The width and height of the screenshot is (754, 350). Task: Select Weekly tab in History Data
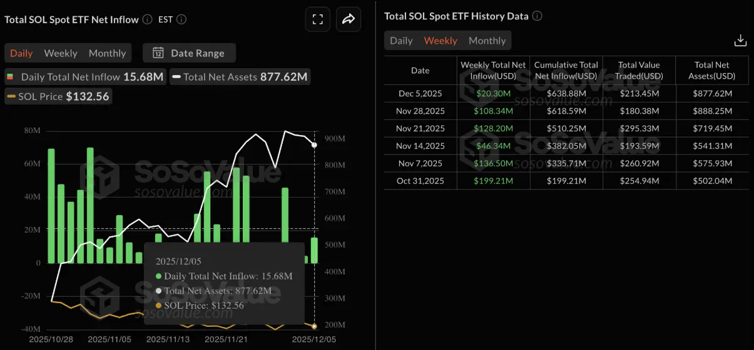tap(441, 41)
